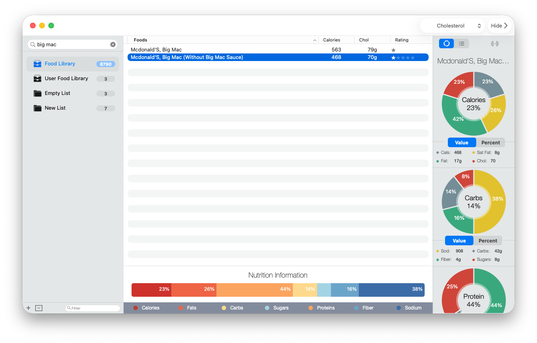This screenshot has width=537, height=343.
Task: Click the Proteins legend dot
Action: tap(311, 308)
